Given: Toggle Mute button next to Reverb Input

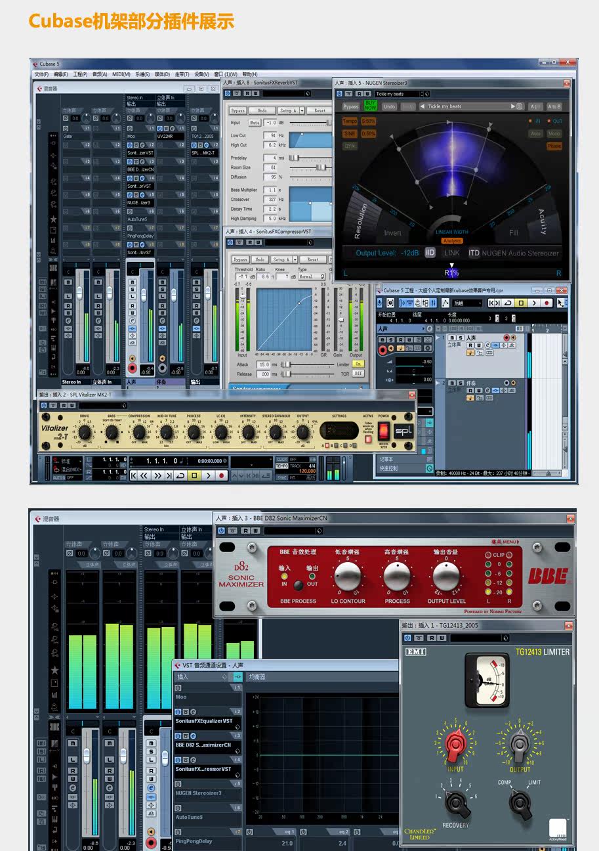Looking at the screenshot, I should tap(255, 123).
